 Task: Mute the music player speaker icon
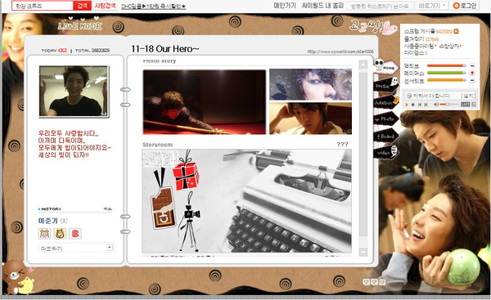point(436,105)
